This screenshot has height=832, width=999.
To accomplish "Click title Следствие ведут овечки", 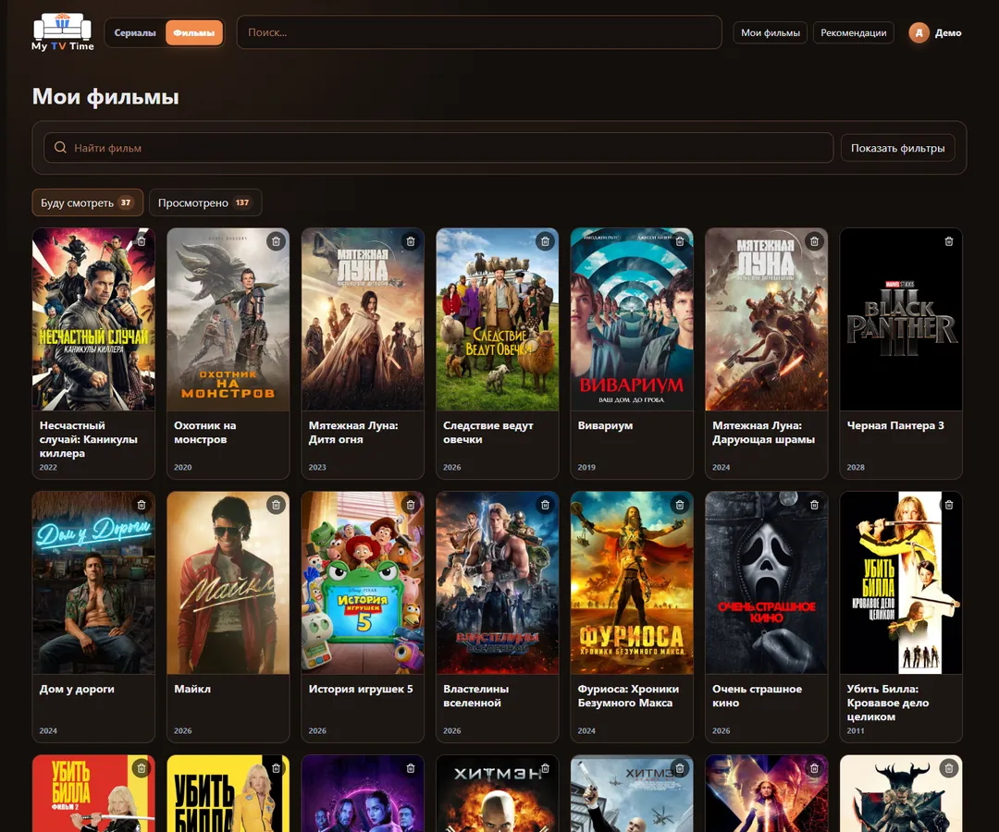I will (488, 433).
